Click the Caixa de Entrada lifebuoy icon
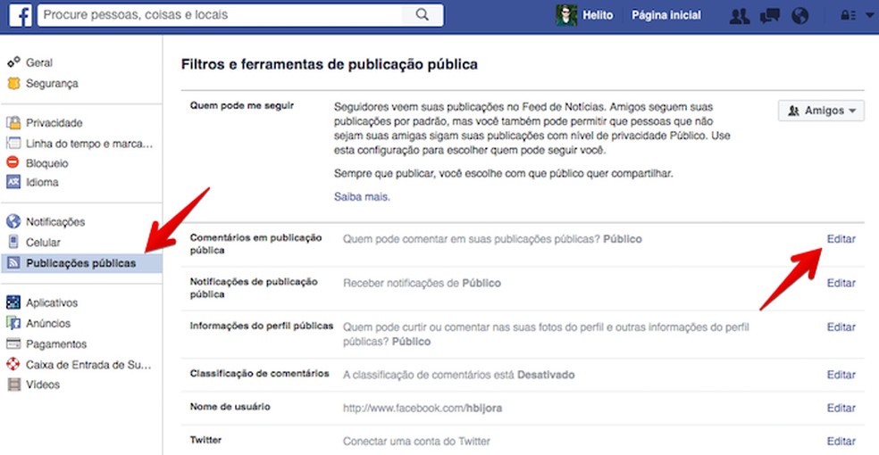The image size is (879, 455). (x=13, y=364)
